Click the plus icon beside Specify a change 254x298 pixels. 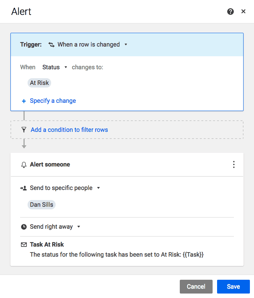click(x=24, y=101)
